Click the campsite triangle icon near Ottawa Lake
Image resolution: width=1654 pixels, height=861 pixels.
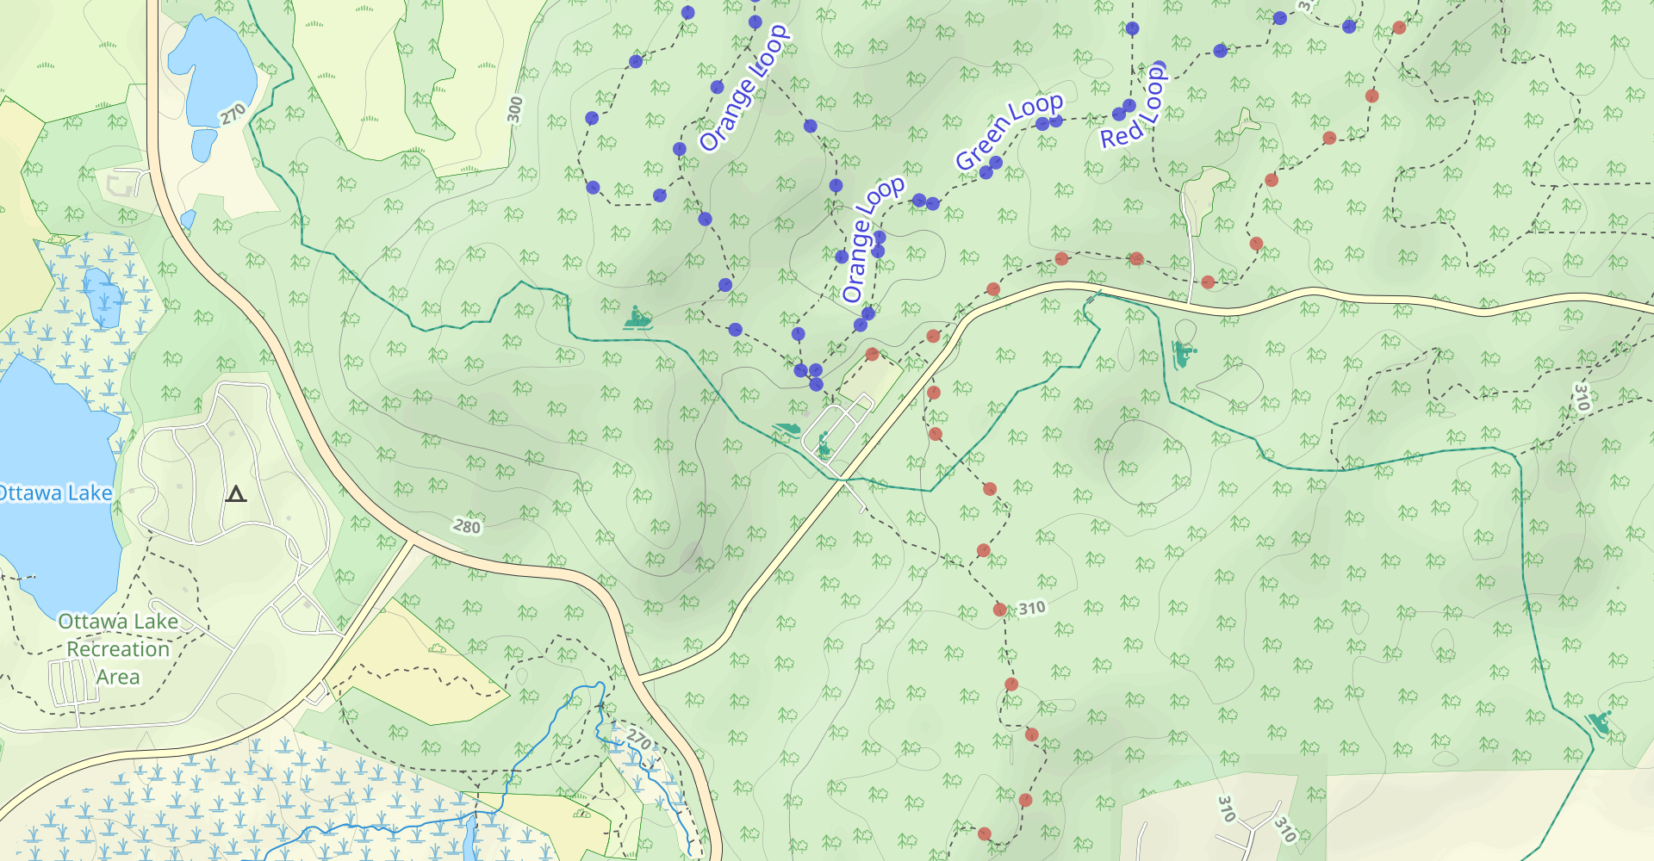tap(236, 493)
